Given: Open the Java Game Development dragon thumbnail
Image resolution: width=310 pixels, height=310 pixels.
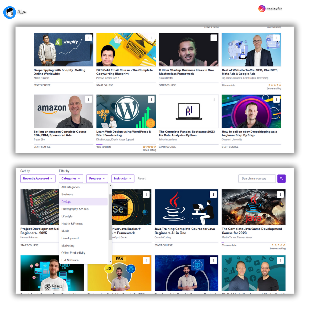Looking at the screenshot, I should (254, 207).
